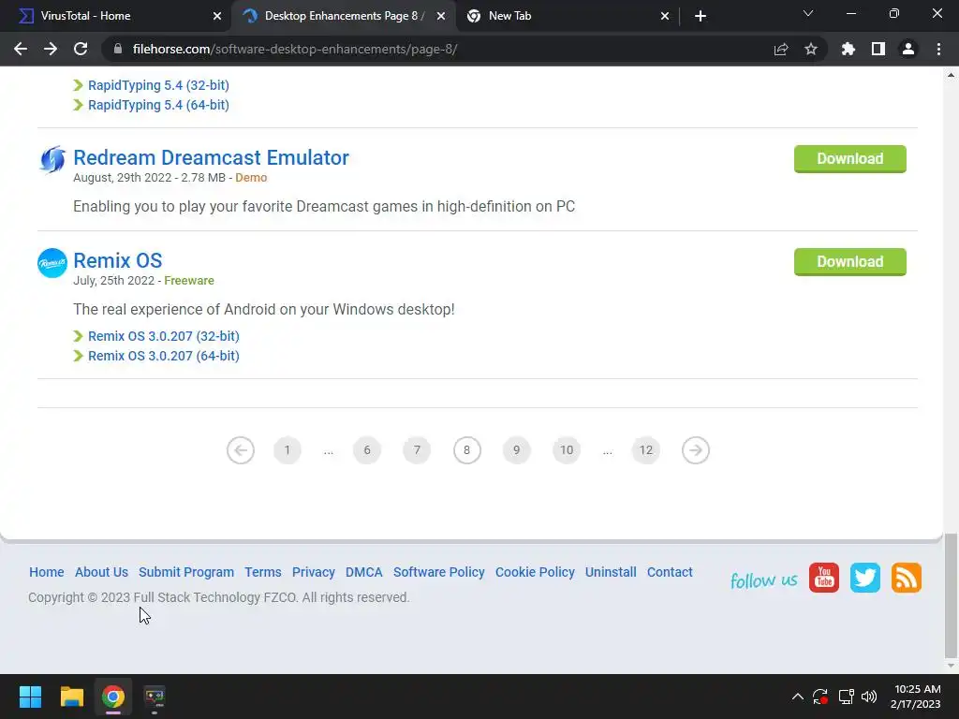Open the Windows Start menu

(x=30, y=697)
